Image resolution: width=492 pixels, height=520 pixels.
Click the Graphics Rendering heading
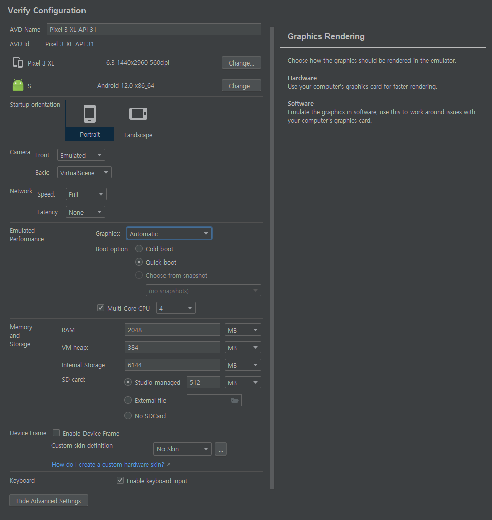pyautogui.click(x=326, y=36)
